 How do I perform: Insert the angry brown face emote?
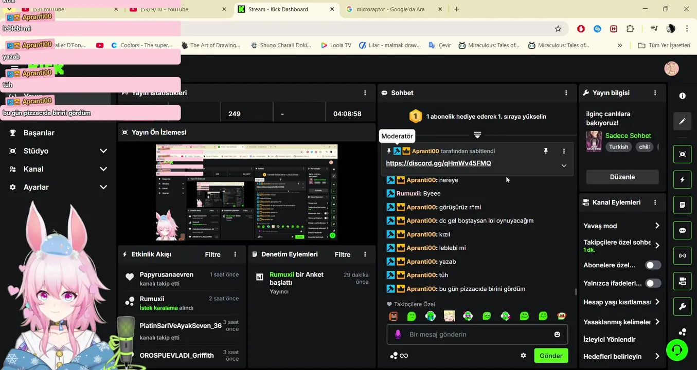pos(393,316)
